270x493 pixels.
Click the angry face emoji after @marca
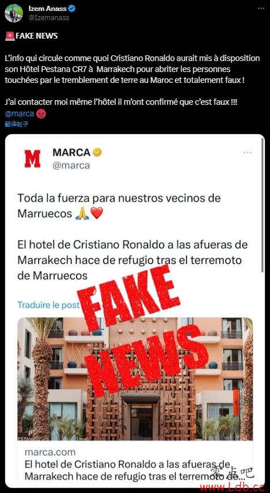[41, 114]
